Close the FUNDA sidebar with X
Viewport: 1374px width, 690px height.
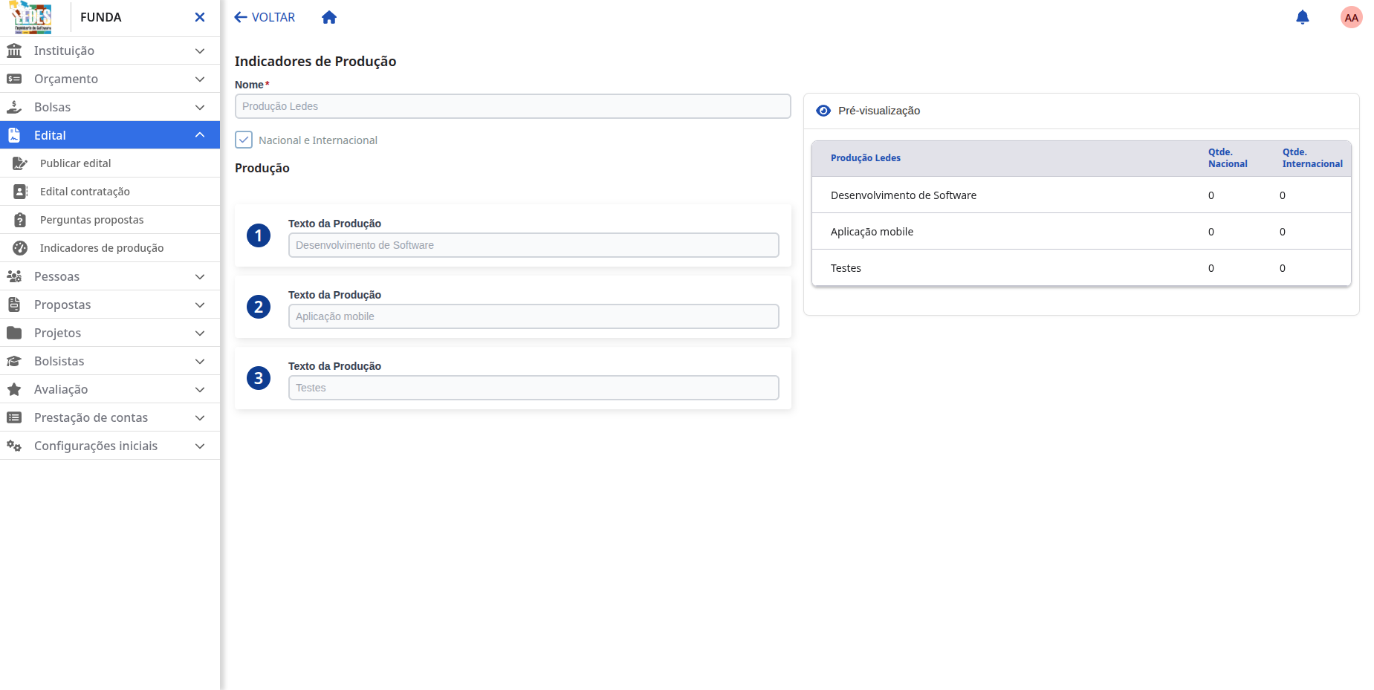click(x=200, y=17)
